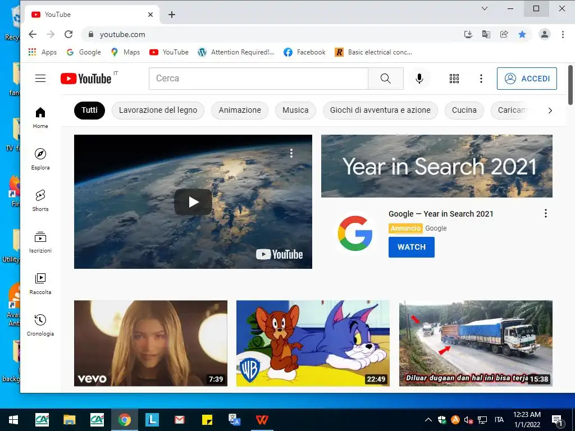575x431 pixels.
Task: Click the browser back arrow
Action: point(33,34)
